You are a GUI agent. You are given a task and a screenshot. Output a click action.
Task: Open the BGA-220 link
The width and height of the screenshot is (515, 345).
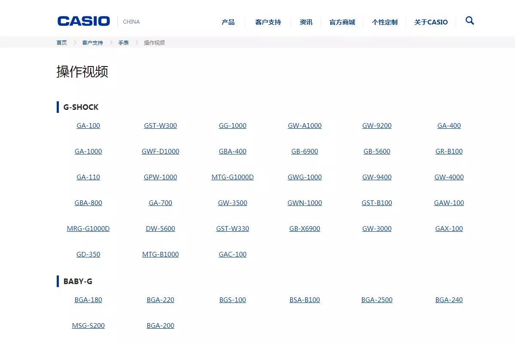pos(160,300)
